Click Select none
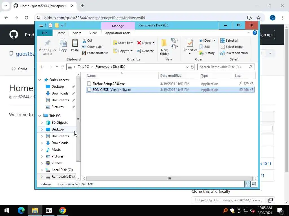 [231, 47]
